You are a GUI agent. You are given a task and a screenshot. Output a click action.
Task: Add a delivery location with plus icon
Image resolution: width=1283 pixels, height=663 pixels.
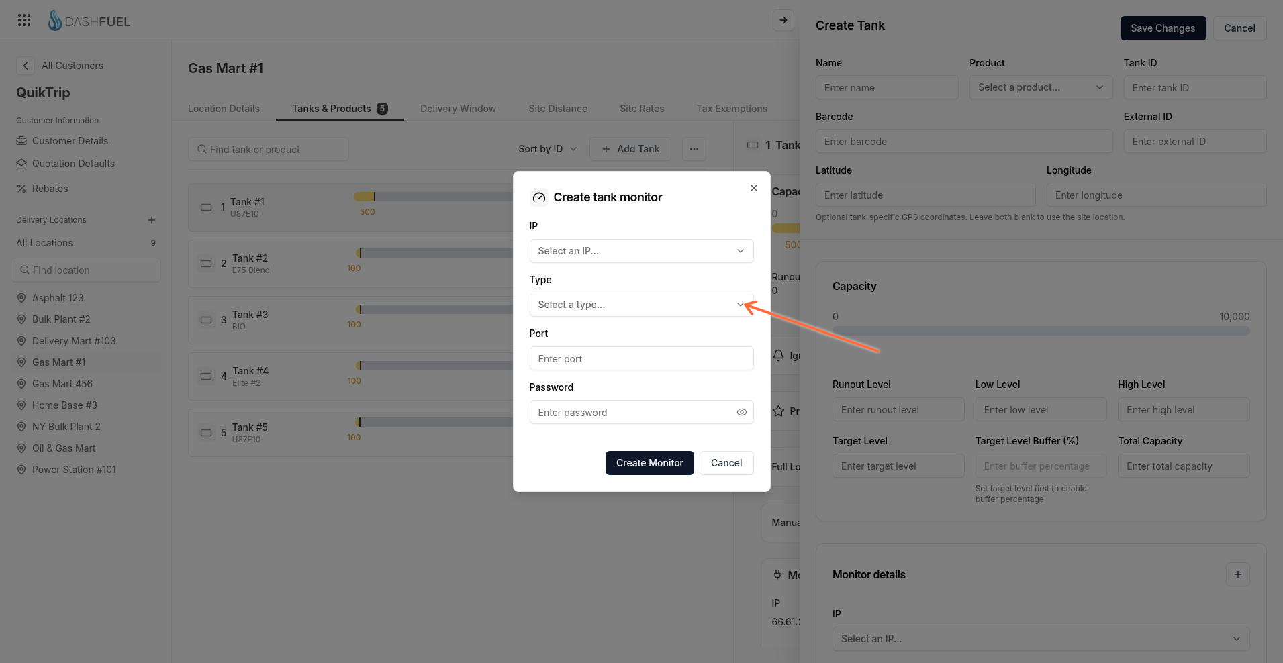coord(152,220)
